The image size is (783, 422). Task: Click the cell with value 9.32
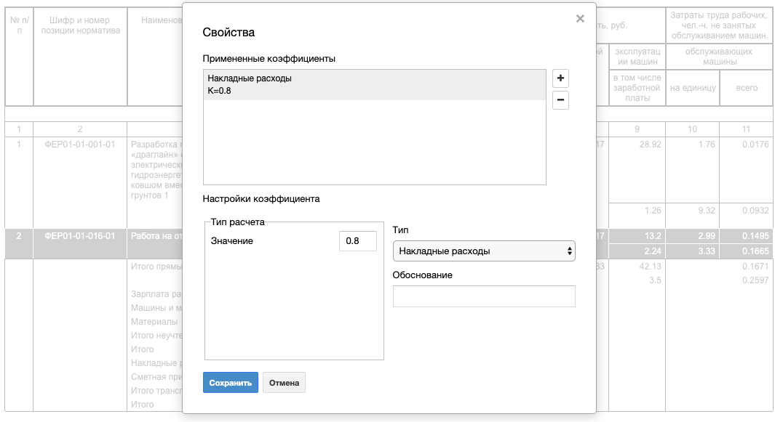(x=693, y=211)
